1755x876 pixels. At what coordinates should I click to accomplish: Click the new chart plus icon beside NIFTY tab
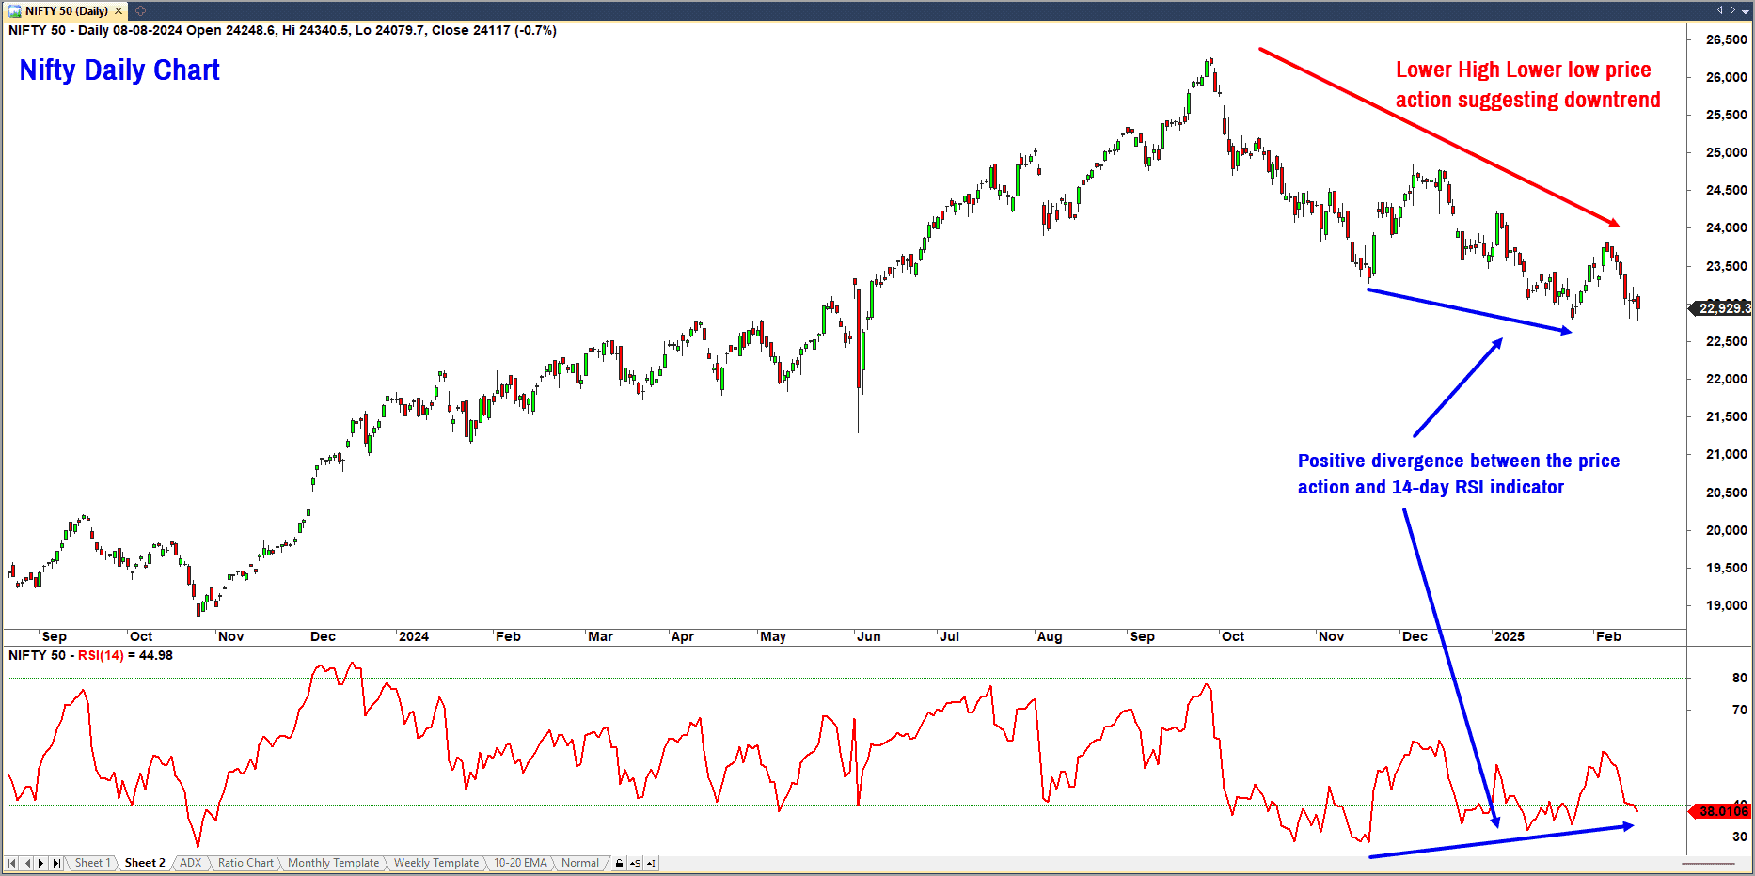coord(139,10)
